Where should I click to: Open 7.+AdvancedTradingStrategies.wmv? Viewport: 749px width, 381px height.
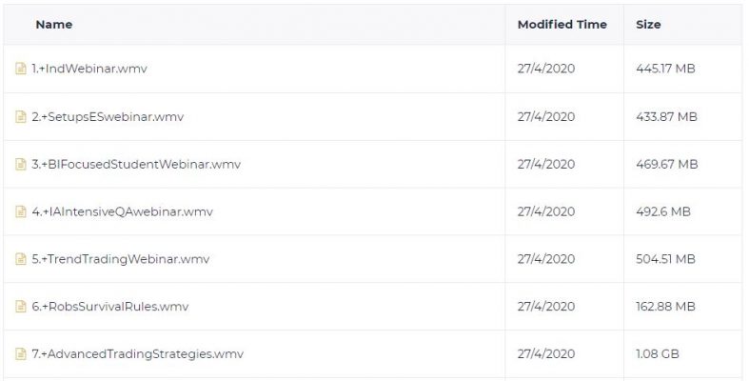pyautogui.click(x=138, y=354)
